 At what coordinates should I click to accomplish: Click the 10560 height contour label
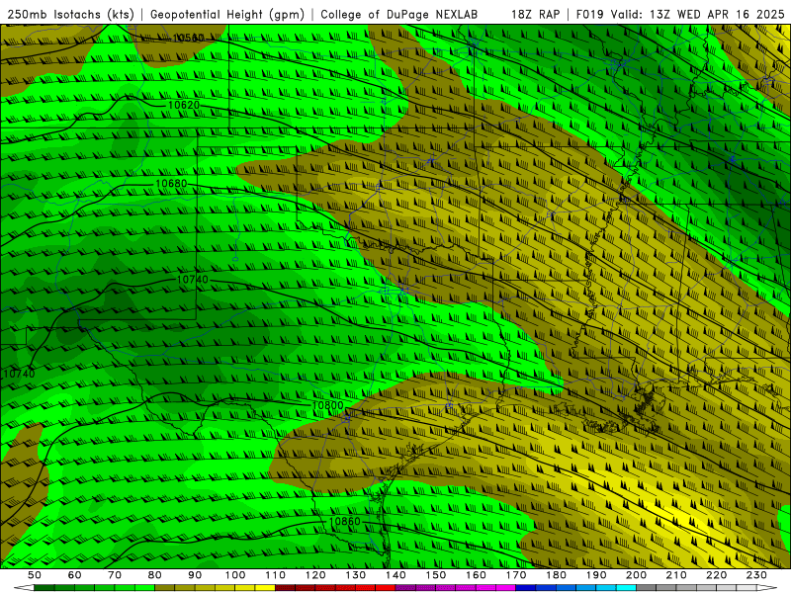(188, 38)
